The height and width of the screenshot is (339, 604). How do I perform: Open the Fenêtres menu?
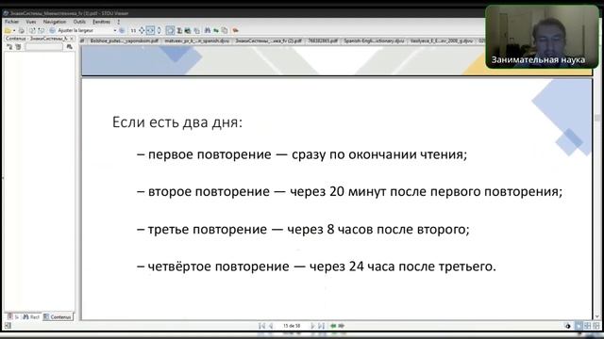(101, 22)
